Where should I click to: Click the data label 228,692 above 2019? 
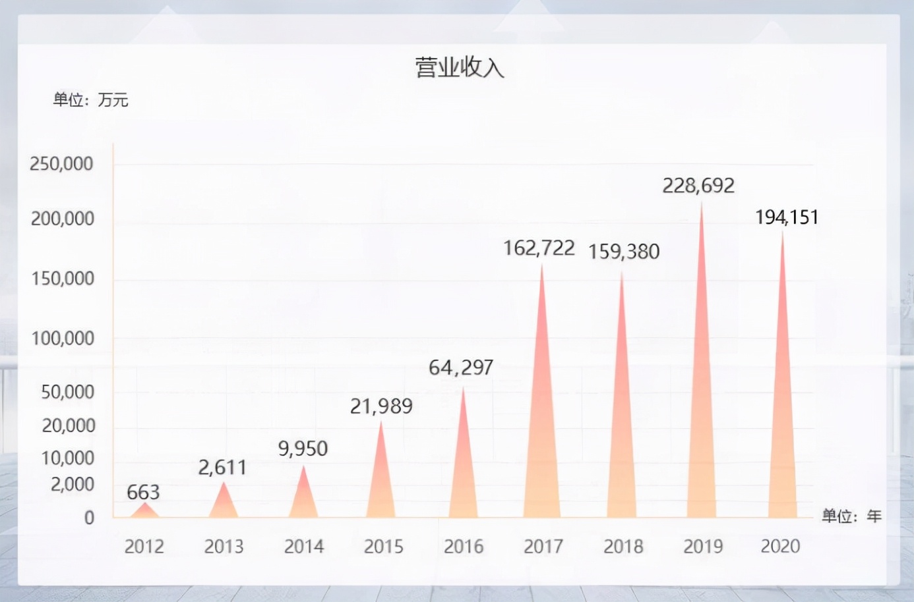pos(699,185)
